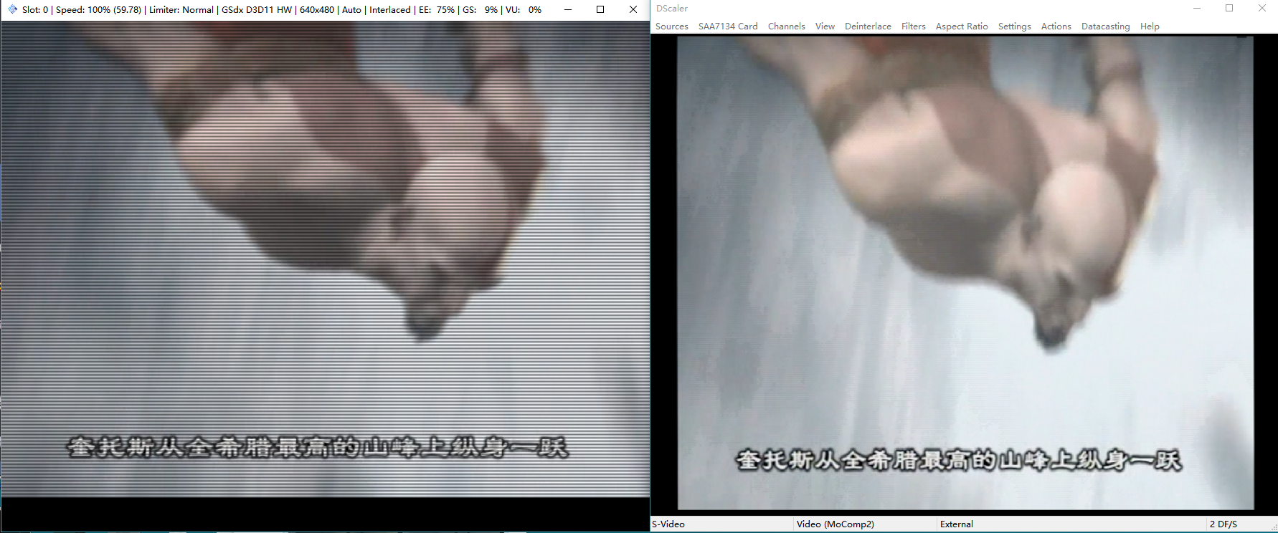Click the PCSX2 emulator icon in title bar

12,9
